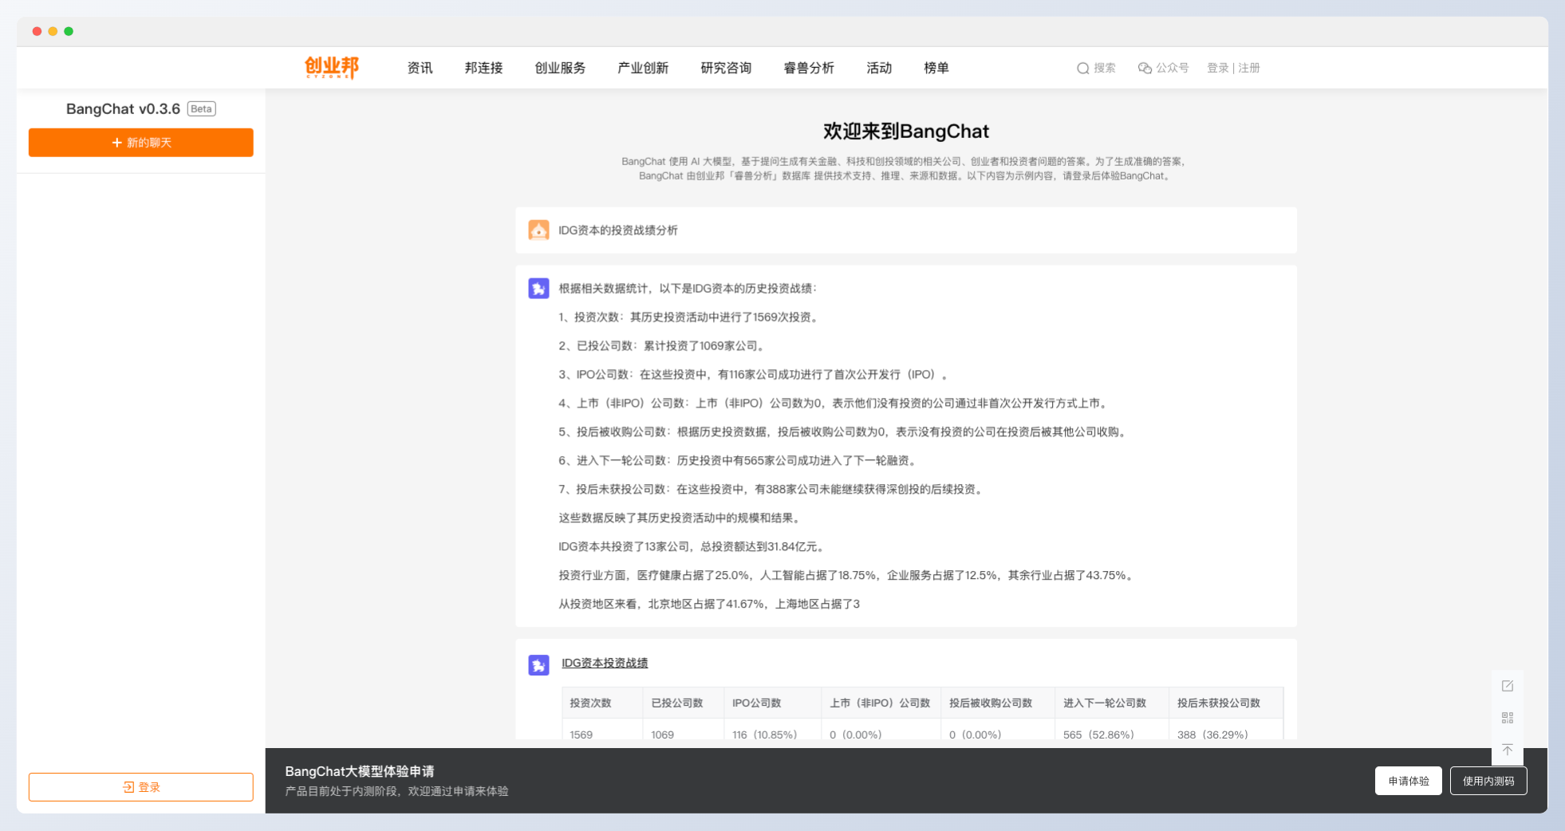
Task: Click the BangChat大模型体验申请 banner title
Action: pos(360,771)
